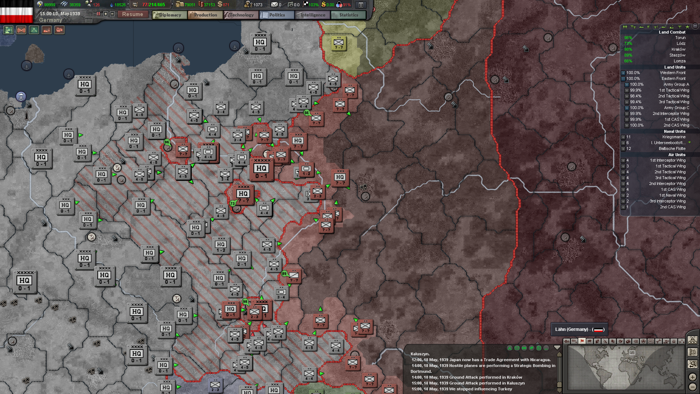Expand the Western Front unit group
700x394 pixels.
623,73
